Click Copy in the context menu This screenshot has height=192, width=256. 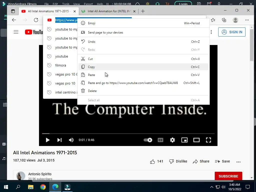click(x=143, y=67)
